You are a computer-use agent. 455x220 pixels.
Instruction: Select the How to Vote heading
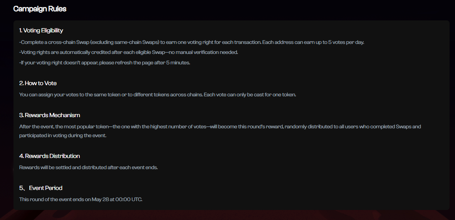(x=38, y=83)
